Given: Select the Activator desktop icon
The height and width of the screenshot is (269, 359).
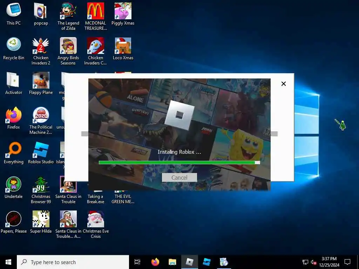Looking at the screenshot, I should click(14, 83).
